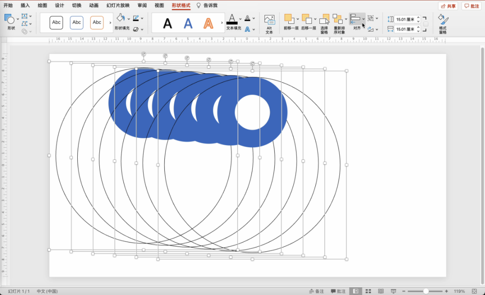The height and width of the screenshot is (295, 485).
Task: Switch to reading view icon
Action: pos(381,291)
